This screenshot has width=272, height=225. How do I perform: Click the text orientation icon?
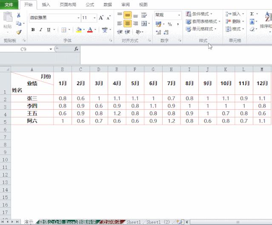click(x=138, y=32)
